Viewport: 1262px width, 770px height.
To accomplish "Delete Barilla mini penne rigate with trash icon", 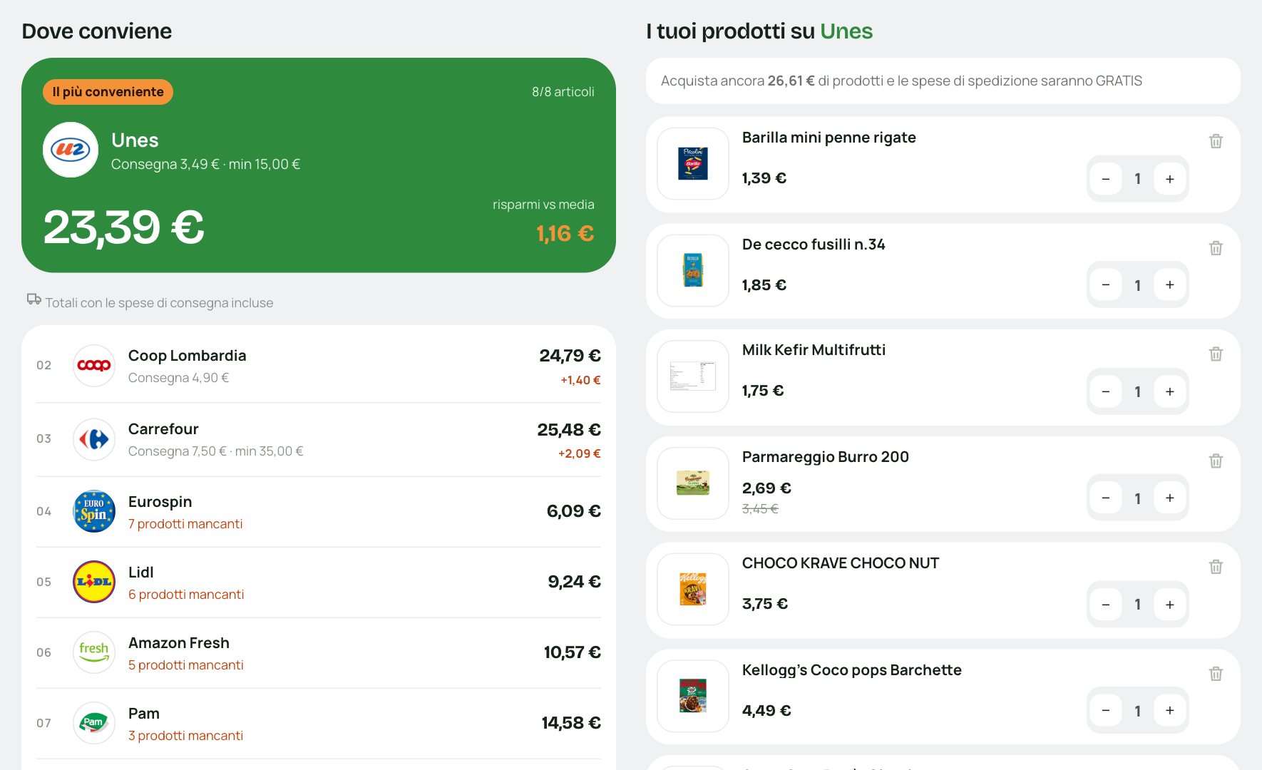I will [x=1216, y=141].
